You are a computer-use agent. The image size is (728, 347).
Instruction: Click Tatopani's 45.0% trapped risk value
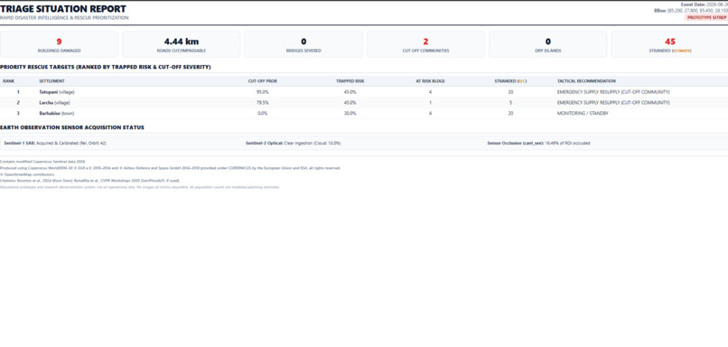click(x=350, y=92)
